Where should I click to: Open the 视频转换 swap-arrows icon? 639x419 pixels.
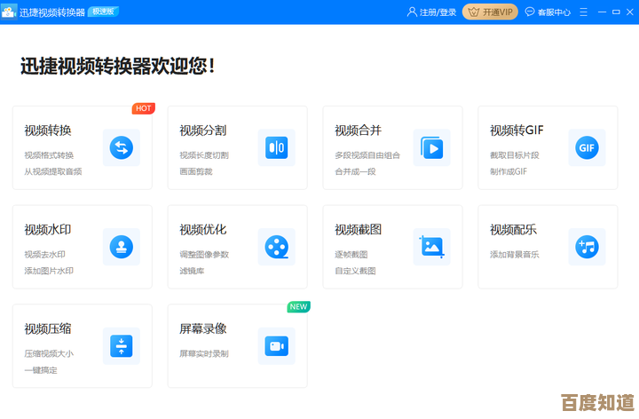tap(122, 147)
